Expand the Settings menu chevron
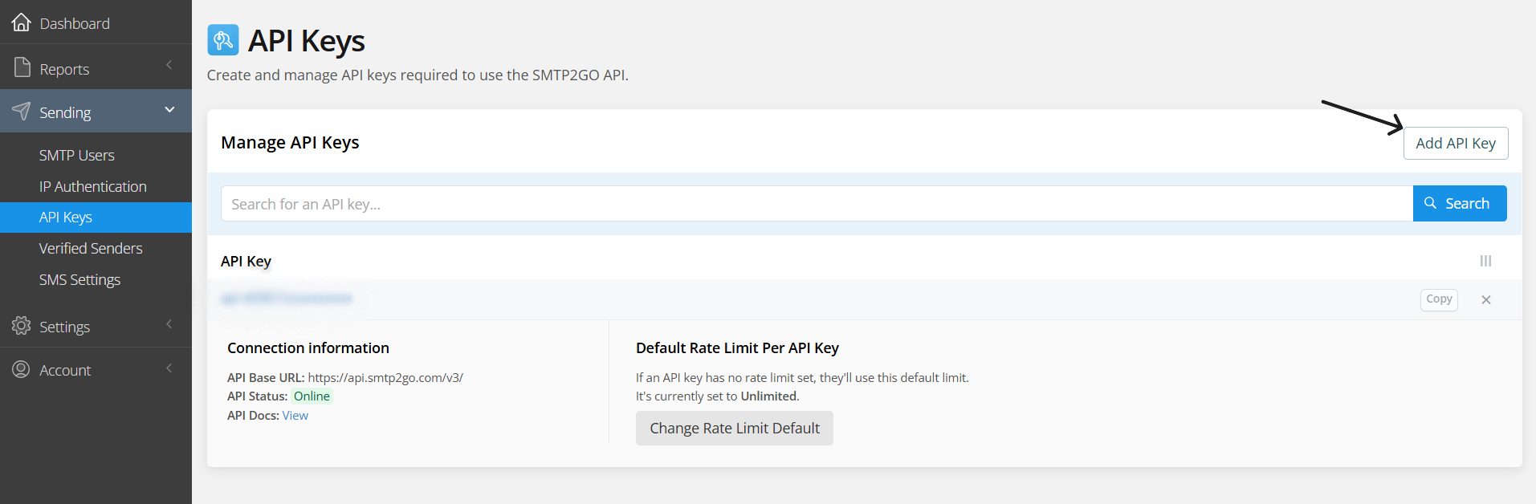Screen dimensions: 1536x504 pyautogui.click(x=169, y=324)
